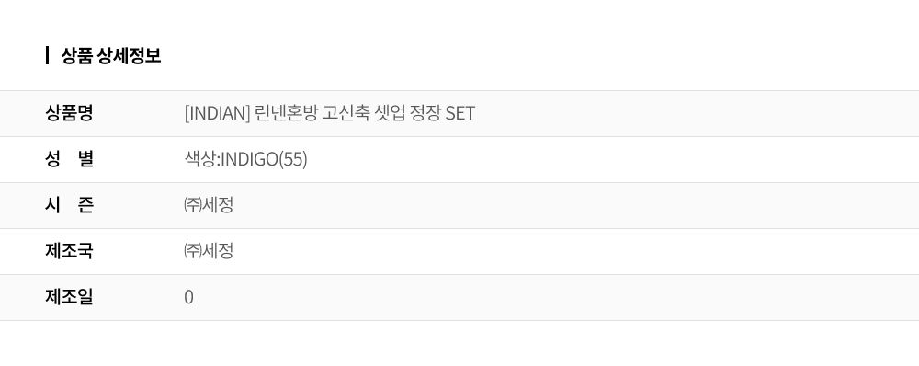This screenshot has width=919, height=366.
Task: Click the 0 value in 제조일 row
Action: coord(188,297)
